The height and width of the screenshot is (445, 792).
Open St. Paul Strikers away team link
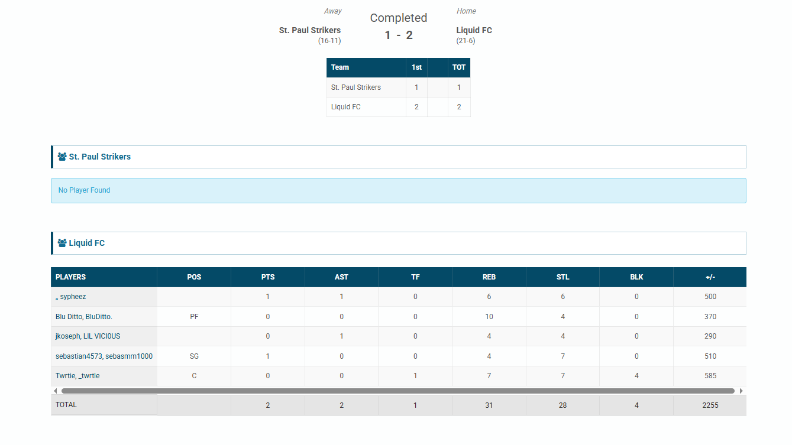309,30
